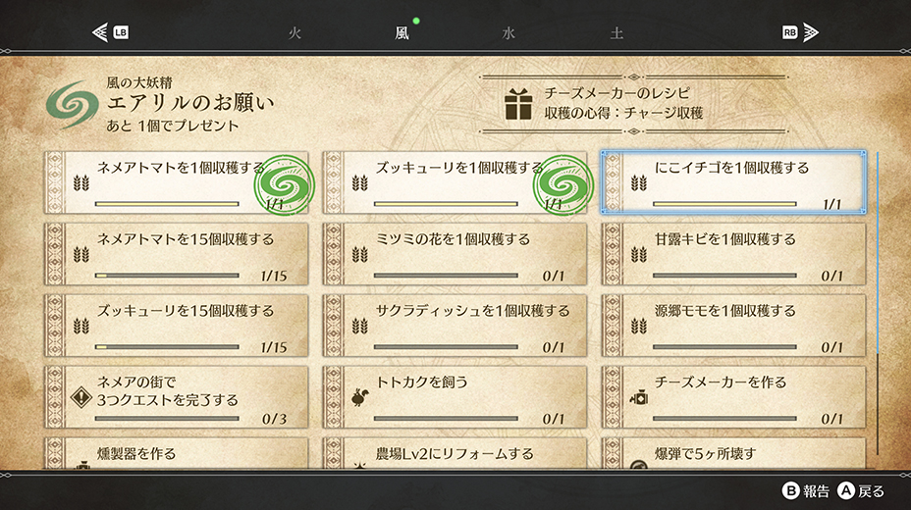Viewport: 911px width, 510px height.
Task: Click the green stamp on ズッキューリを1個収穫する
Action: pos(563,185)
